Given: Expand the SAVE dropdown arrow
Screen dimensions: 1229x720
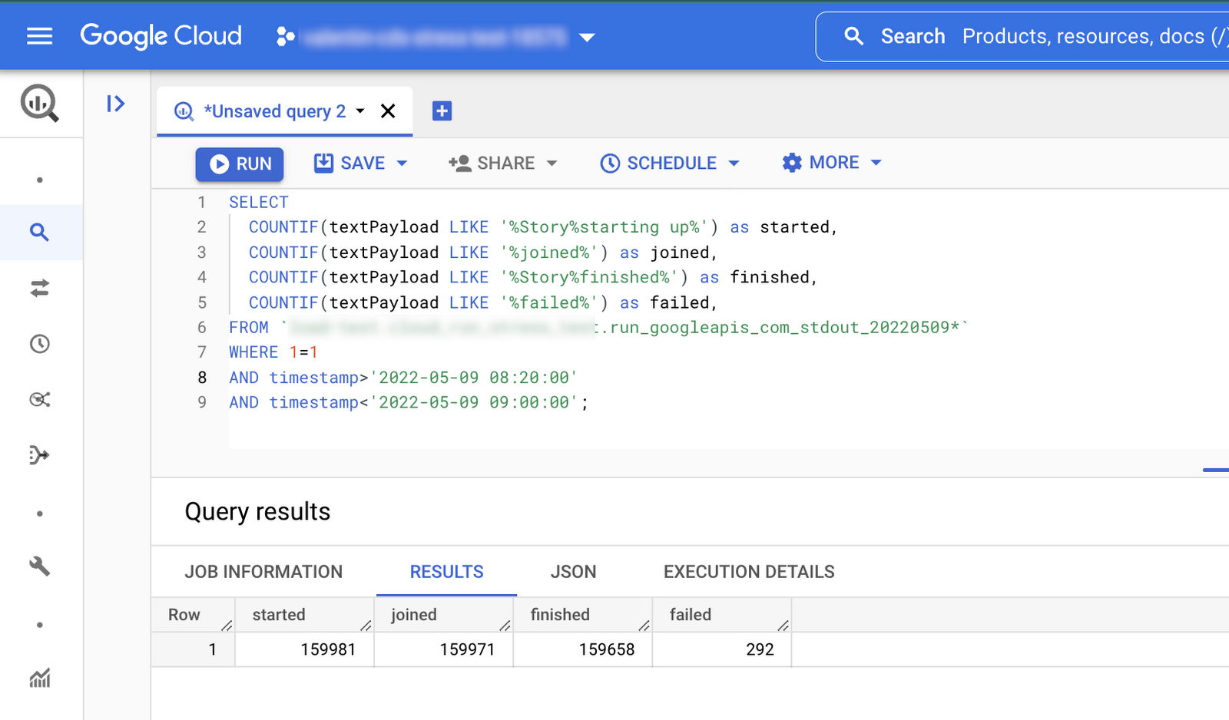Looking at the screenshot, I should pos(402,163).
